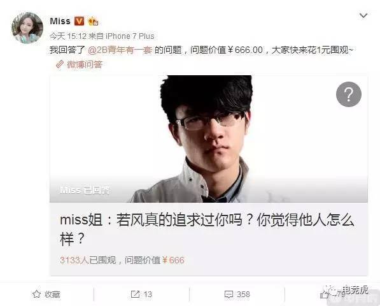Screen dimensions: 380x306
Task: Click the iPhone 7 Plus source link
Action: coord(130,36)
